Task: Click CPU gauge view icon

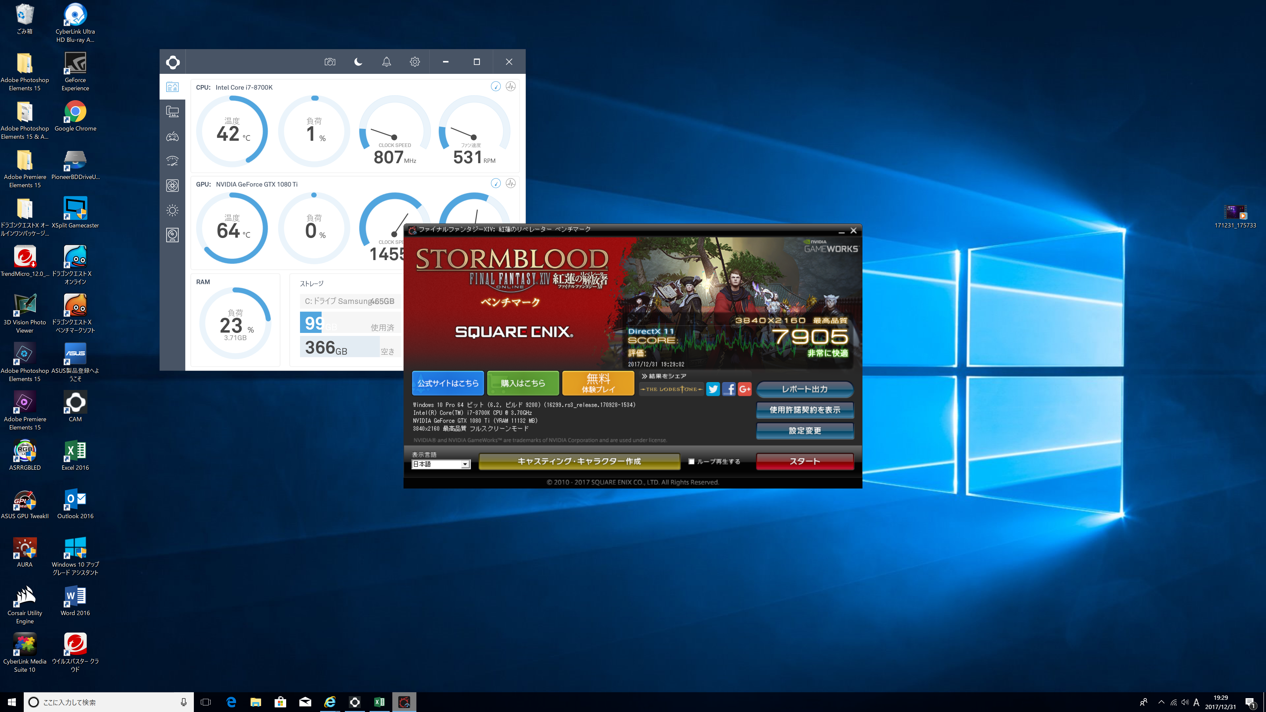Action: [x=496, y=86]
